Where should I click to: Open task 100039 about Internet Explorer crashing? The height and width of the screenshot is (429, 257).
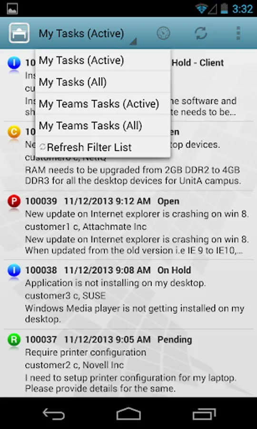[128, 225]
